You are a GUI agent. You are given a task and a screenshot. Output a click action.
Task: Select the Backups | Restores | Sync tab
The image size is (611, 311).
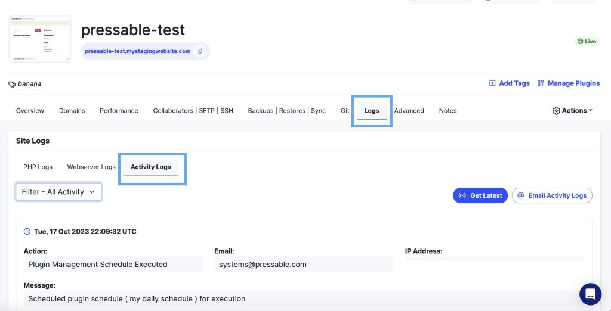click(286, 111)
